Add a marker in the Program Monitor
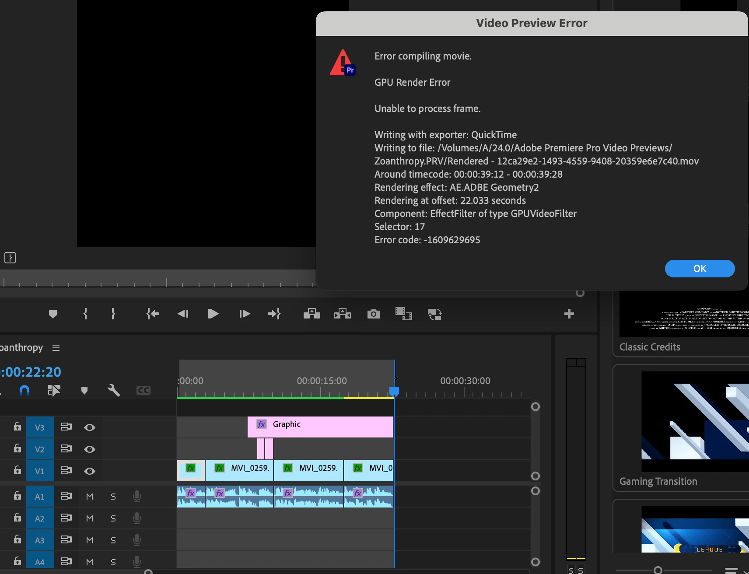This screenshot has width=749, height=574. point(53,314)
